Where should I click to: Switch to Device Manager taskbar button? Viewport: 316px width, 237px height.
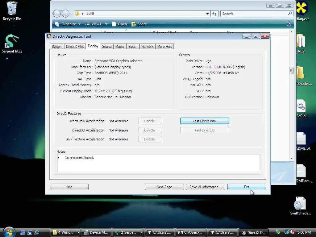click(97, 232)
